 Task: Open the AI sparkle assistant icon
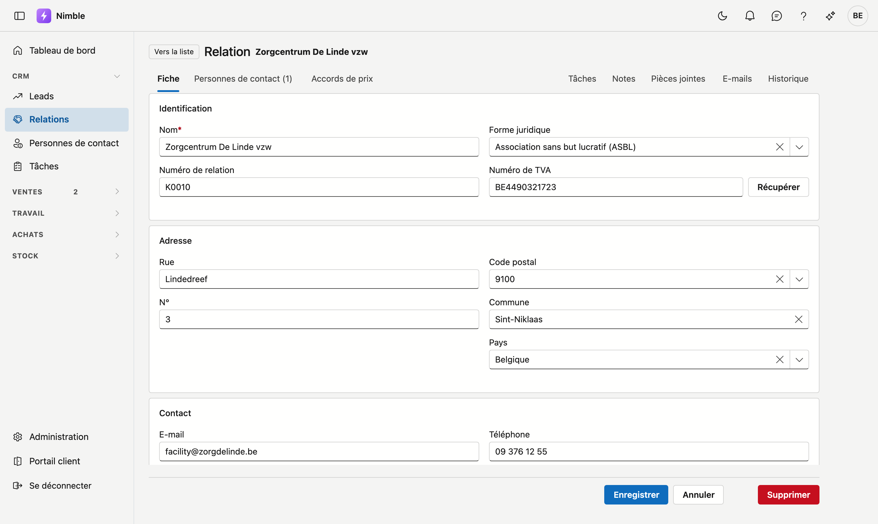[830, 16]
